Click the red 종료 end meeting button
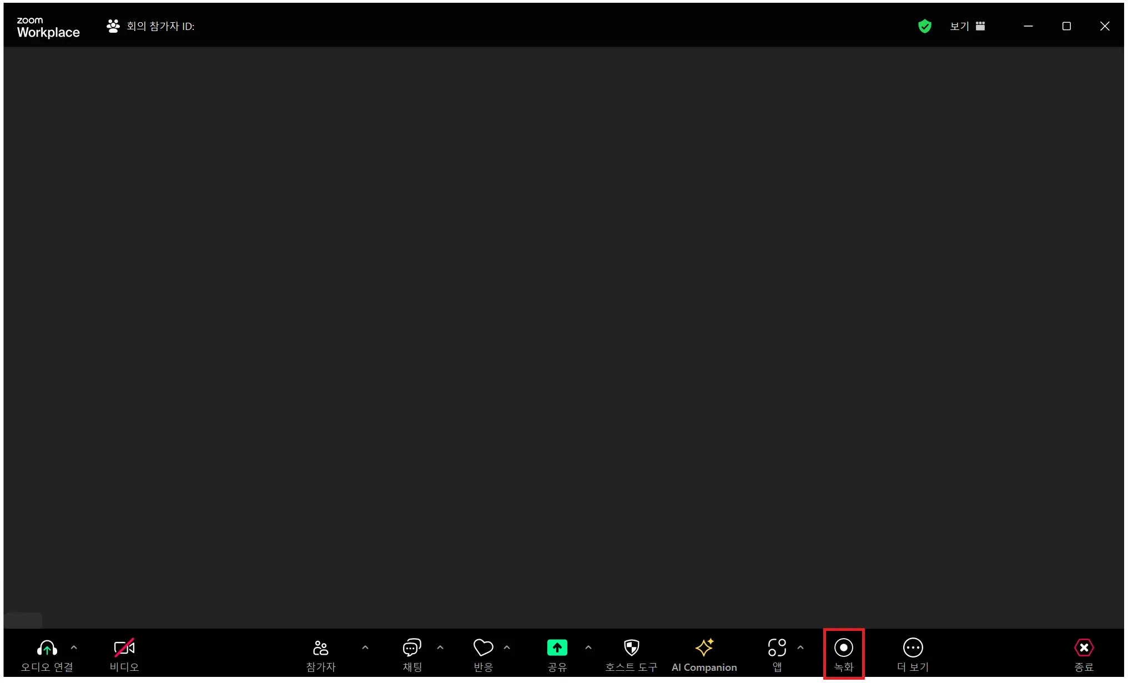Image resolution: width=1128 pixels, height=683 pixels. pos(1084,648)
